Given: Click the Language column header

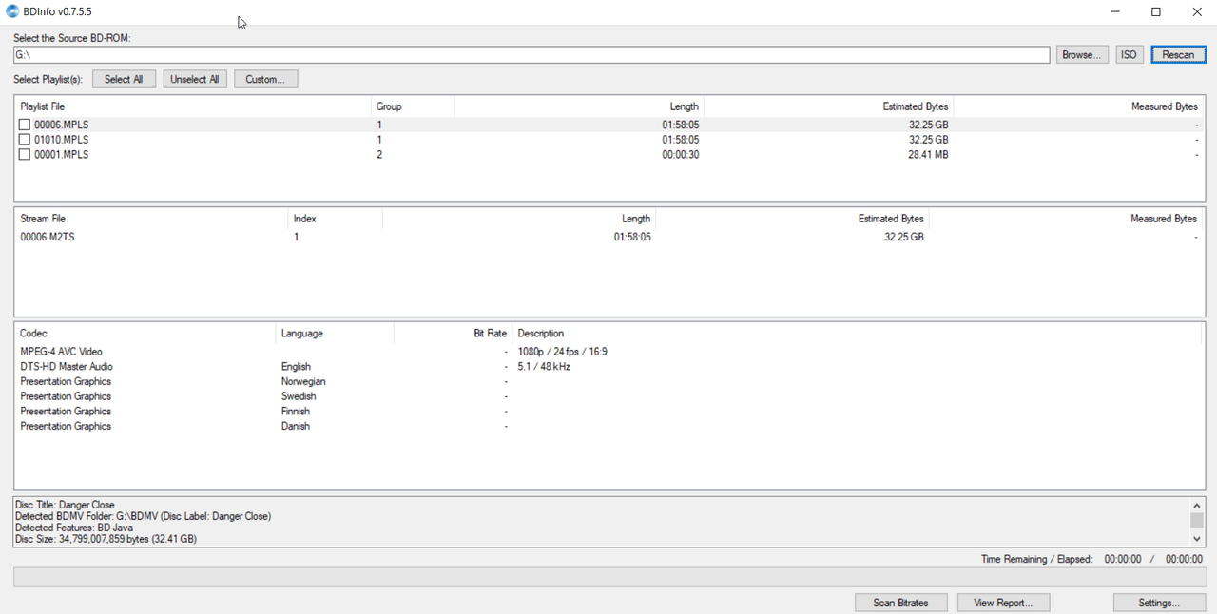Looking at the screenshot, I should tap(335, 334).
